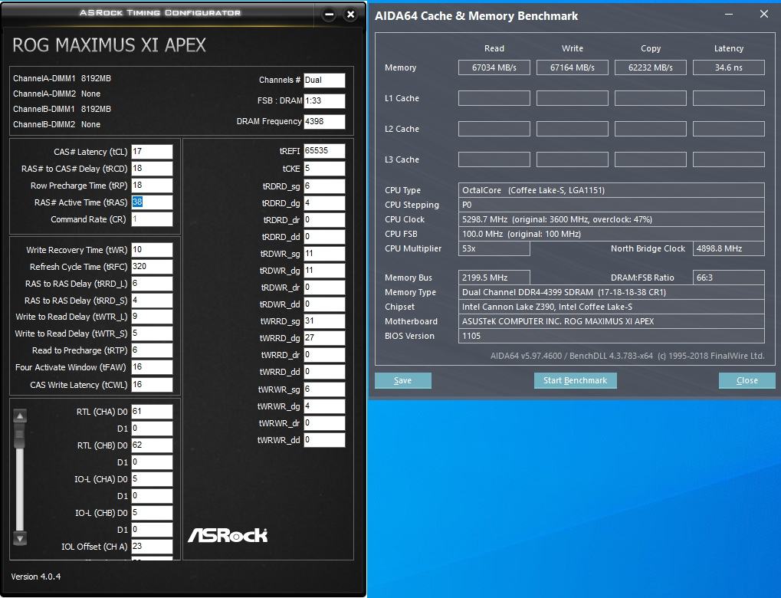Close the ASRock Timing Configurator window
The image size is (781, 598).
click(x=351, y=15)
